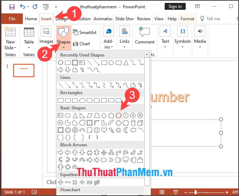Open the Format tab
Screen dimensions: 239x196
[x=188, y=19]
